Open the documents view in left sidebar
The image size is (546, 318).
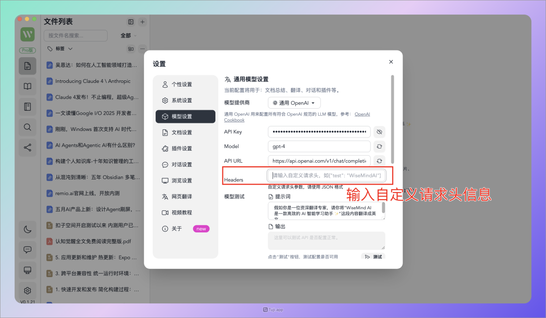tap(27, 66)
